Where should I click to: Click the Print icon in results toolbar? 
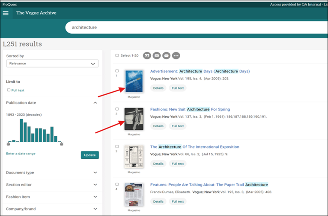click(x=166, y=55)
